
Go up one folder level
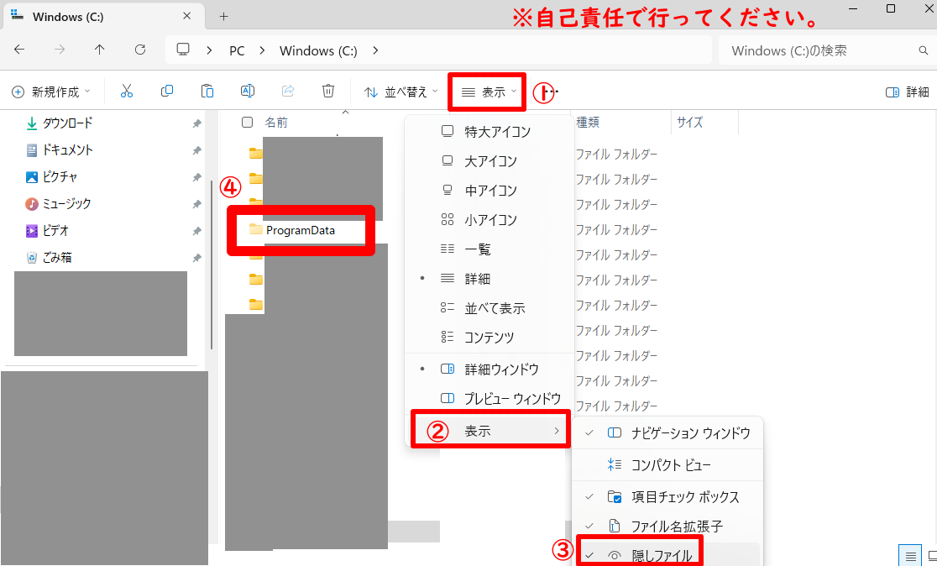(x=99, y=50)
